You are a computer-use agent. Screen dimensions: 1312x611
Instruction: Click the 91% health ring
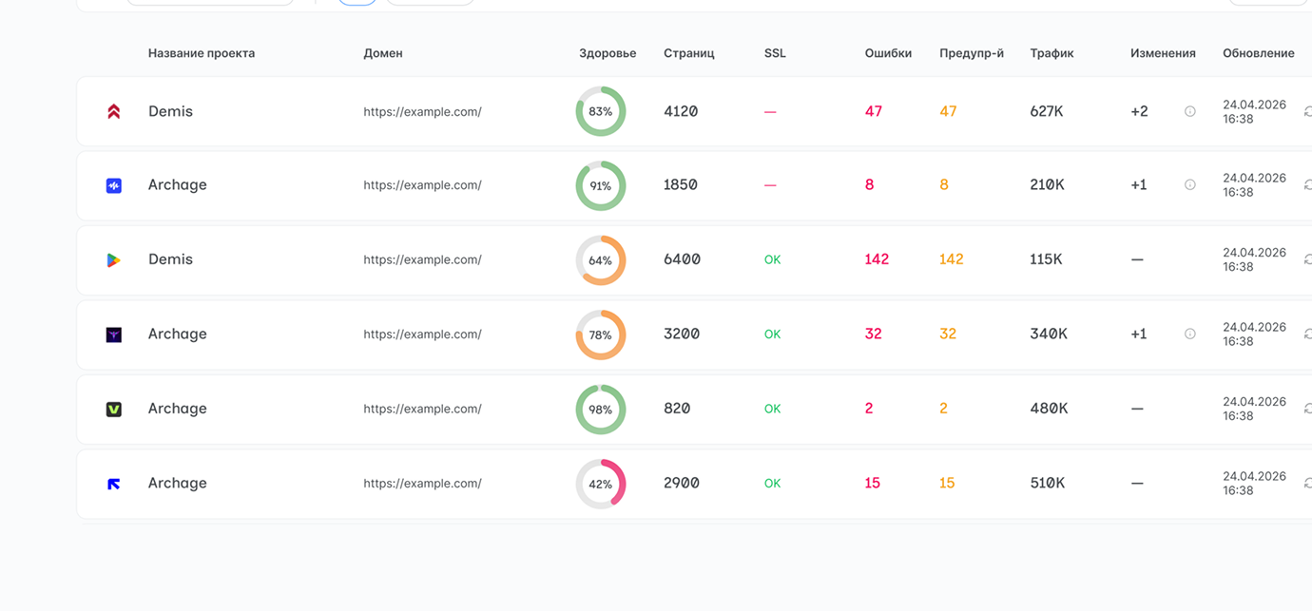coord(601,185)
